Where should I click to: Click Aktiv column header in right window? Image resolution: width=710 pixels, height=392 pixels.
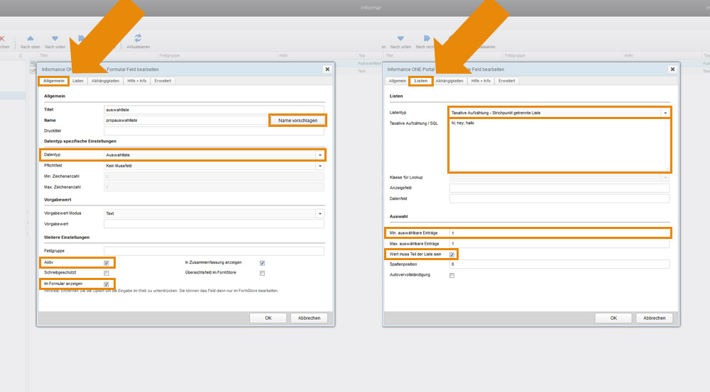628,55
